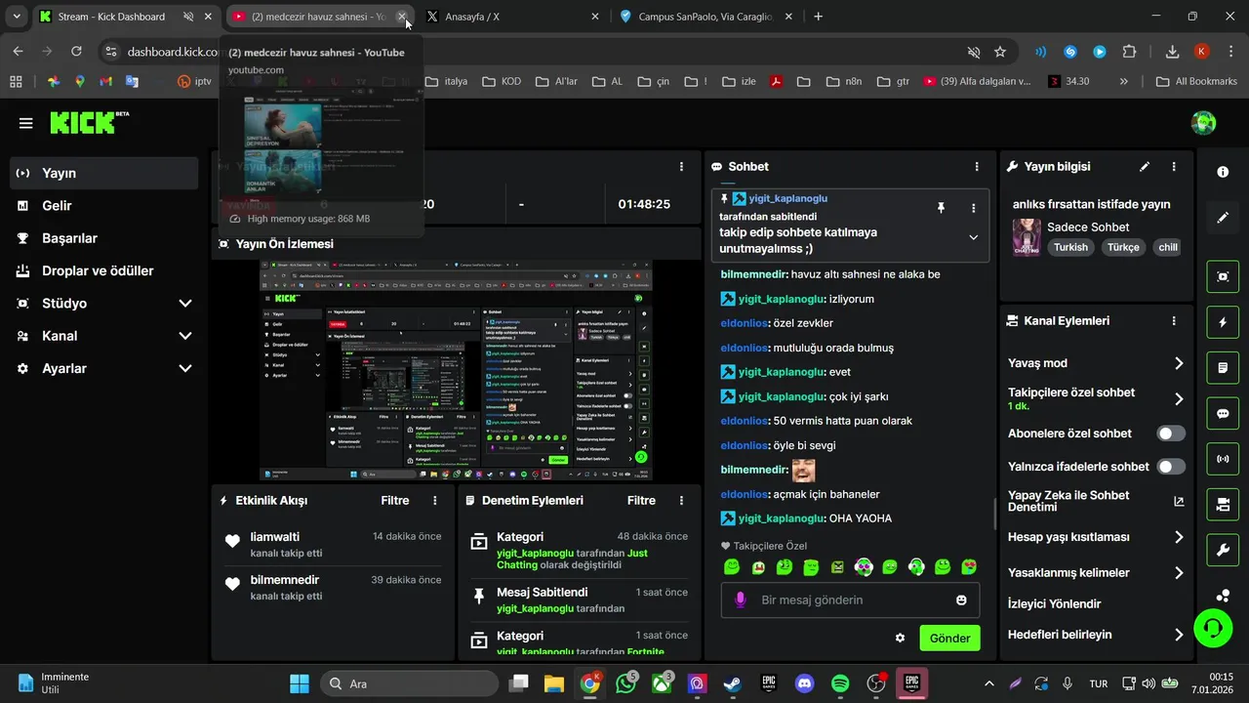Expand the Stüdyo sidebar section
The image size is (1249, 703).
(185, 304)
